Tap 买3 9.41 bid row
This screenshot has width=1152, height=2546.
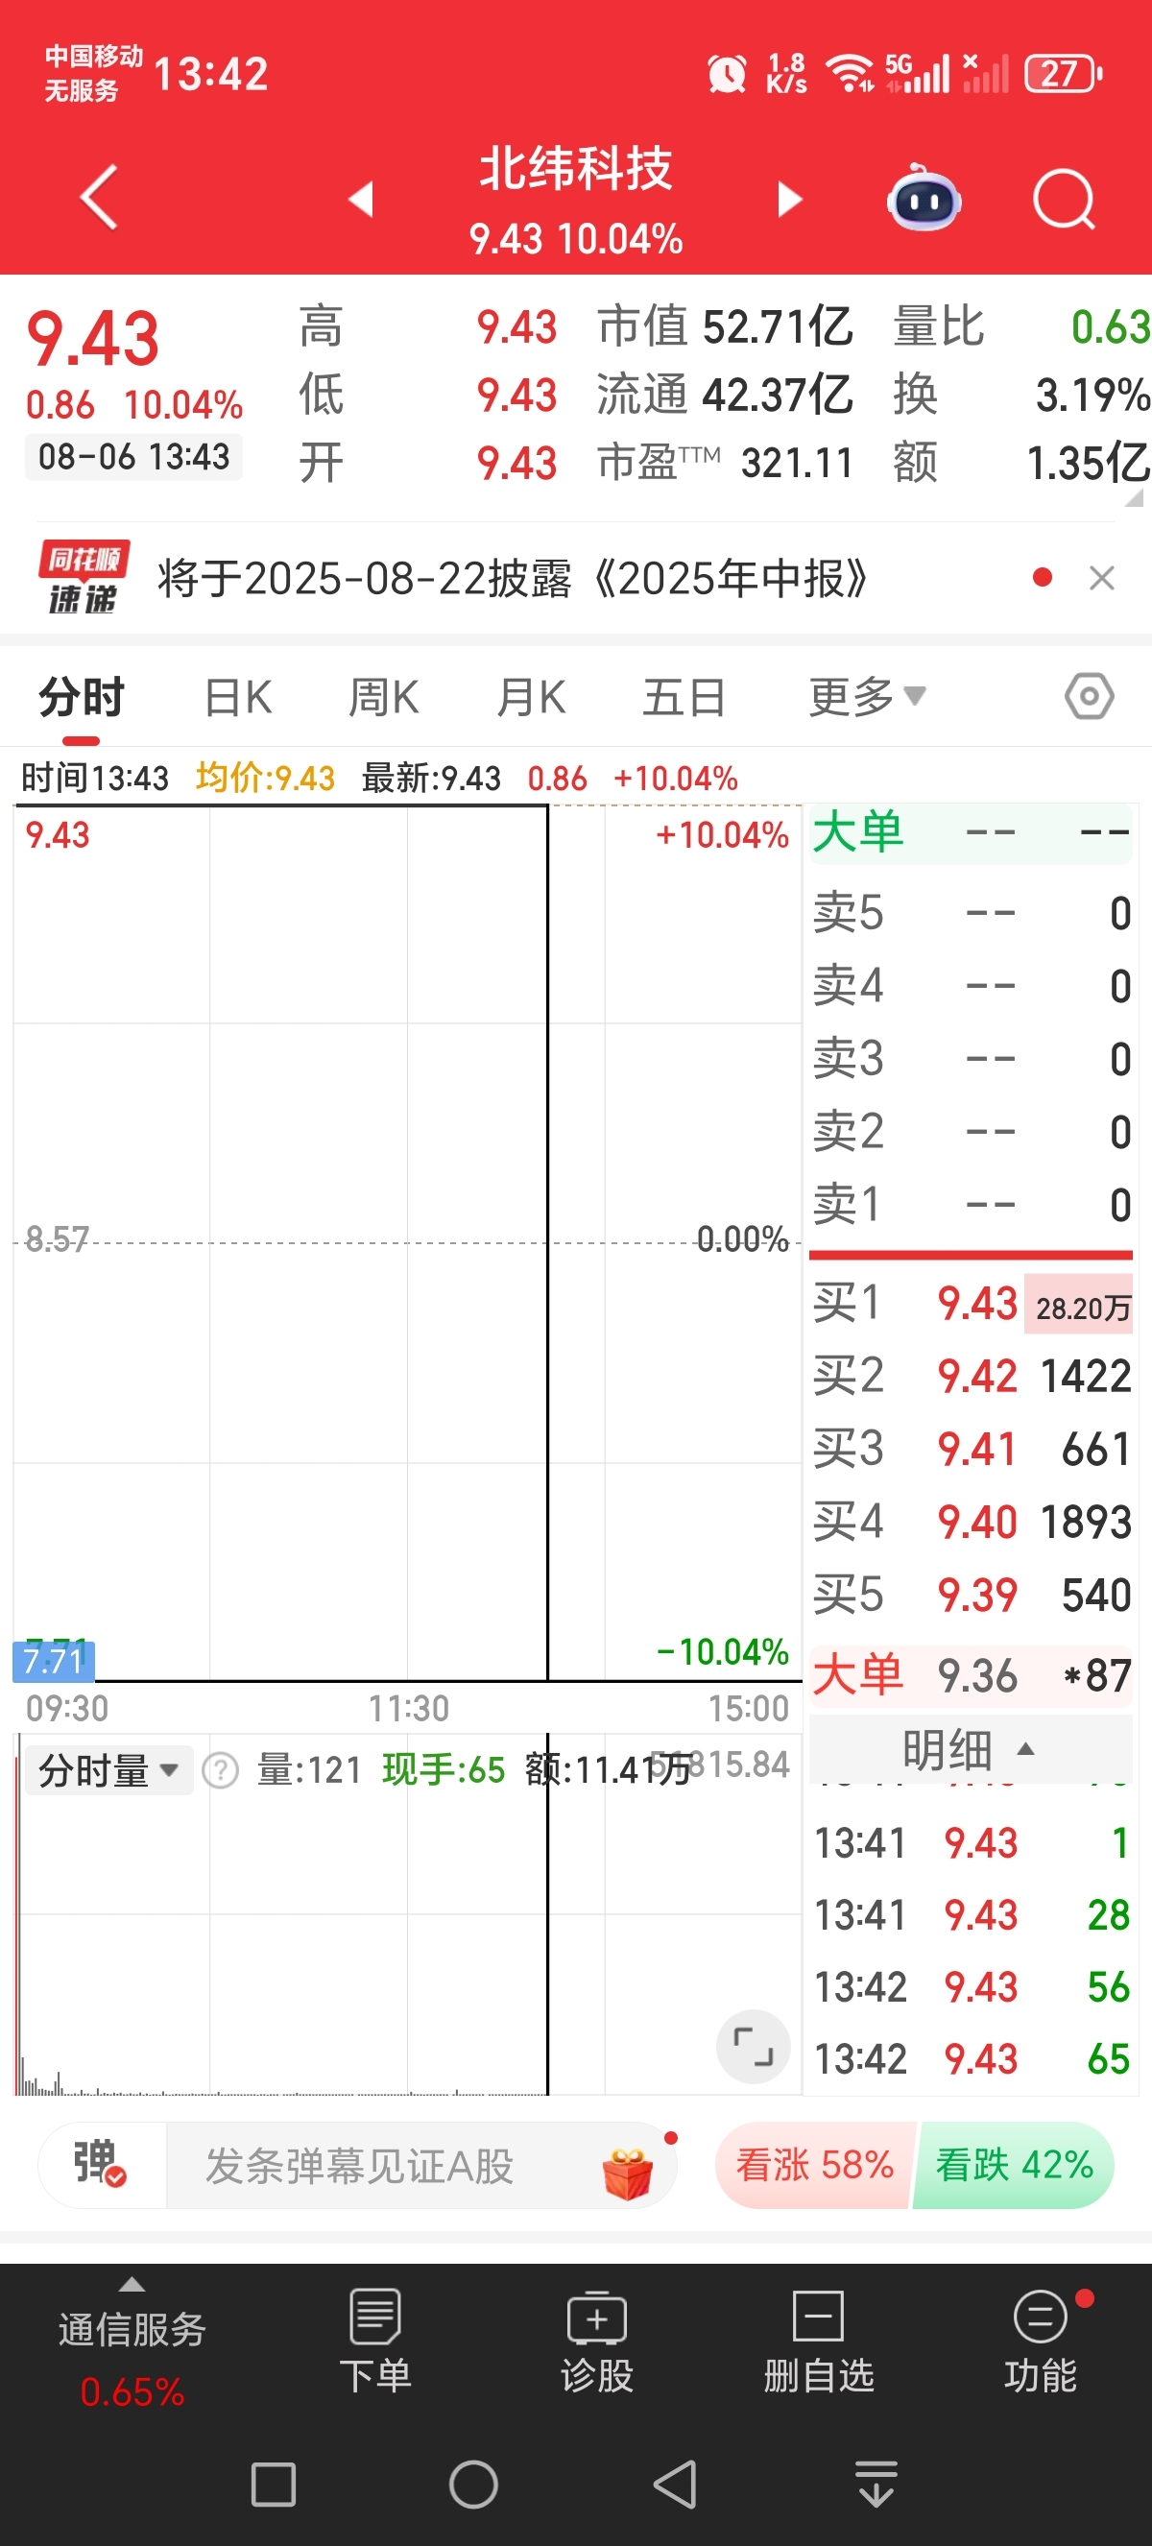[972, 1449]
